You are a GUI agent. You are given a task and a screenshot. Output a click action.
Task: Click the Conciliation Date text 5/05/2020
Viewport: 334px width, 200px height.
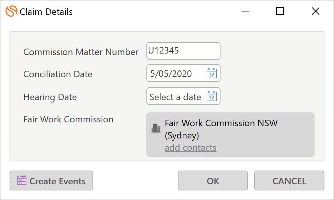(x=171, y=74)
